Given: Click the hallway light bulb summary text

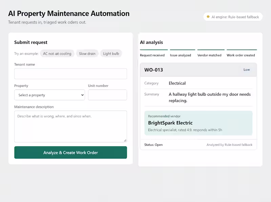Looking at the screenshot, I should 210,97.
